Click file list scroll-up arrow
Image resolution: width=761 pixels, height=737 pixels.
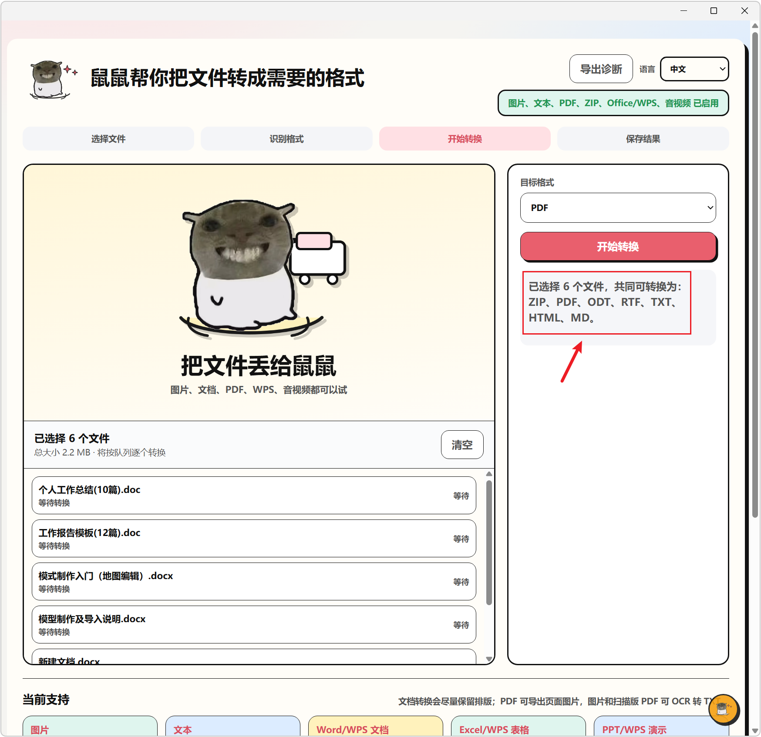tap(489, 474)
